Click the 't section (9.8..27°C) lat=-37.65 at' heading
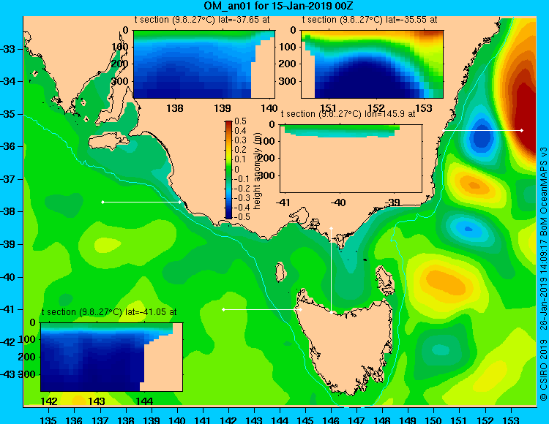 click(x=202, y=20)
